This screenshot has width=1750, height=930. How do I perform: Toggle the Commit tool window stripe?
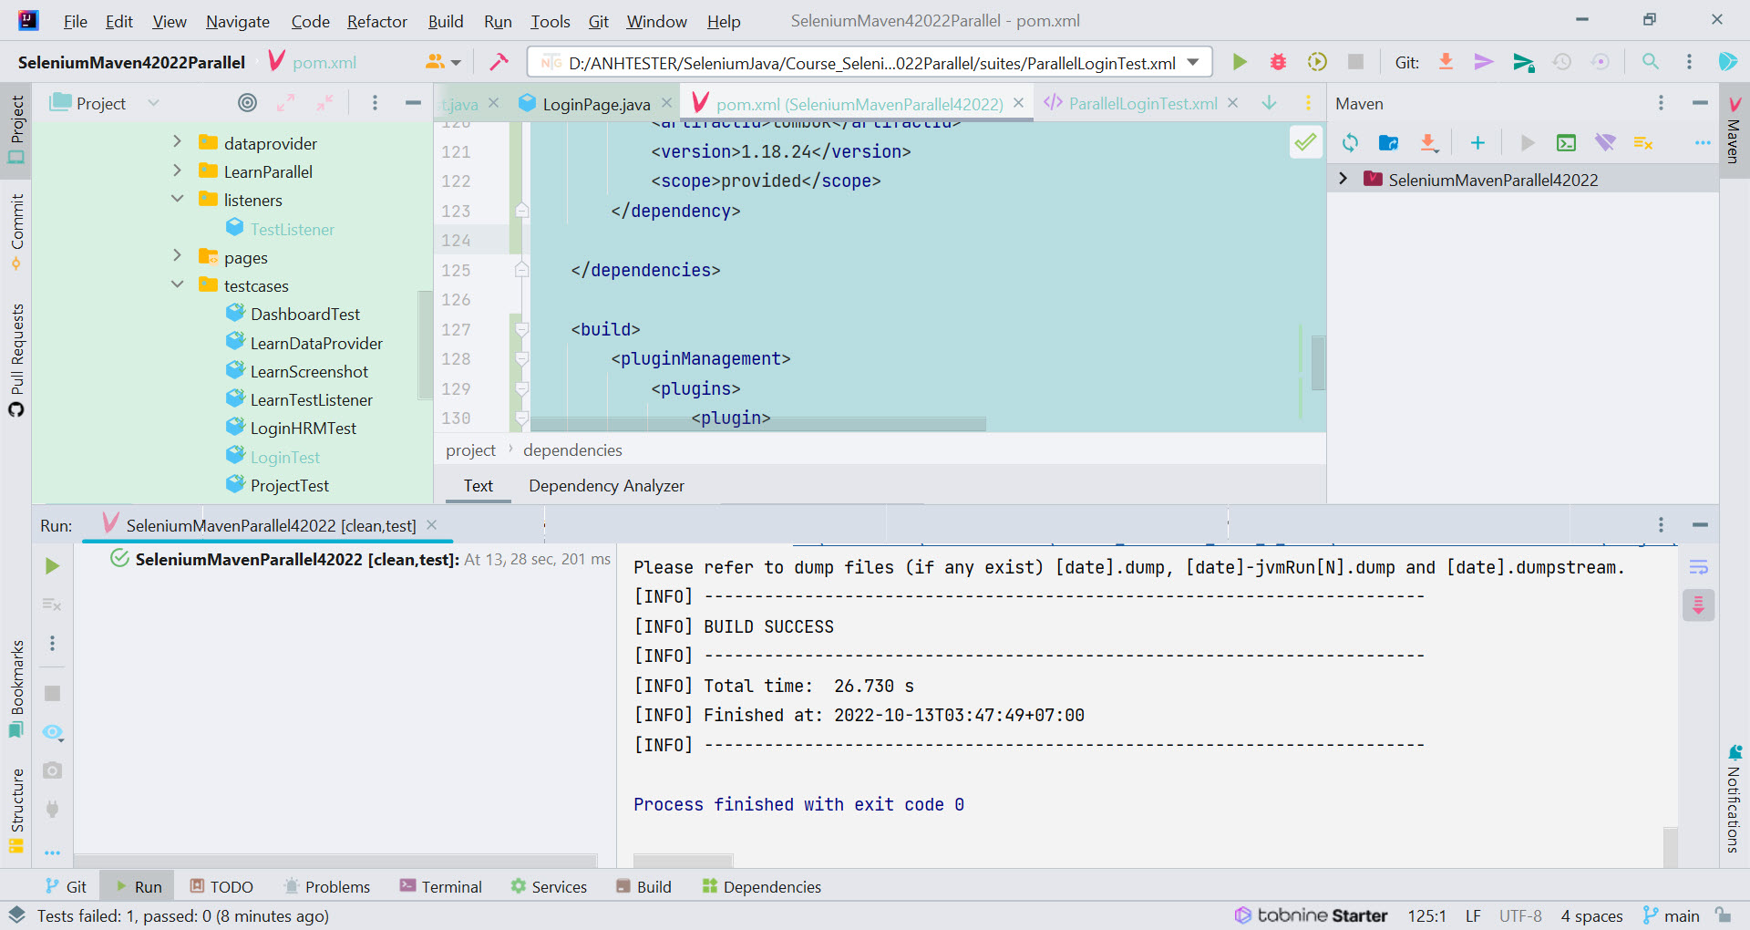pos(16,232)
